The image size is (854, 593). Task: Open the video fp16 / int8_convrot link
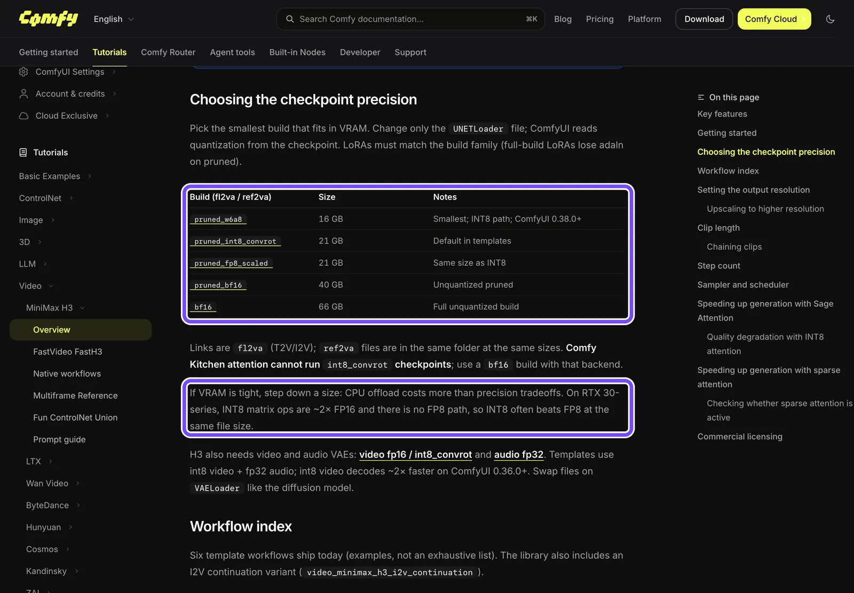(x=415, y=455)
